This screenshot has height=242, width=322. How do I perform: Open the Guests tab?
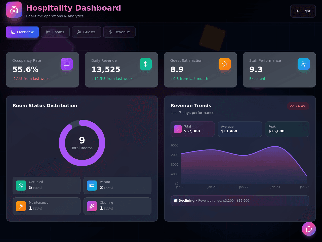(86, 32)
